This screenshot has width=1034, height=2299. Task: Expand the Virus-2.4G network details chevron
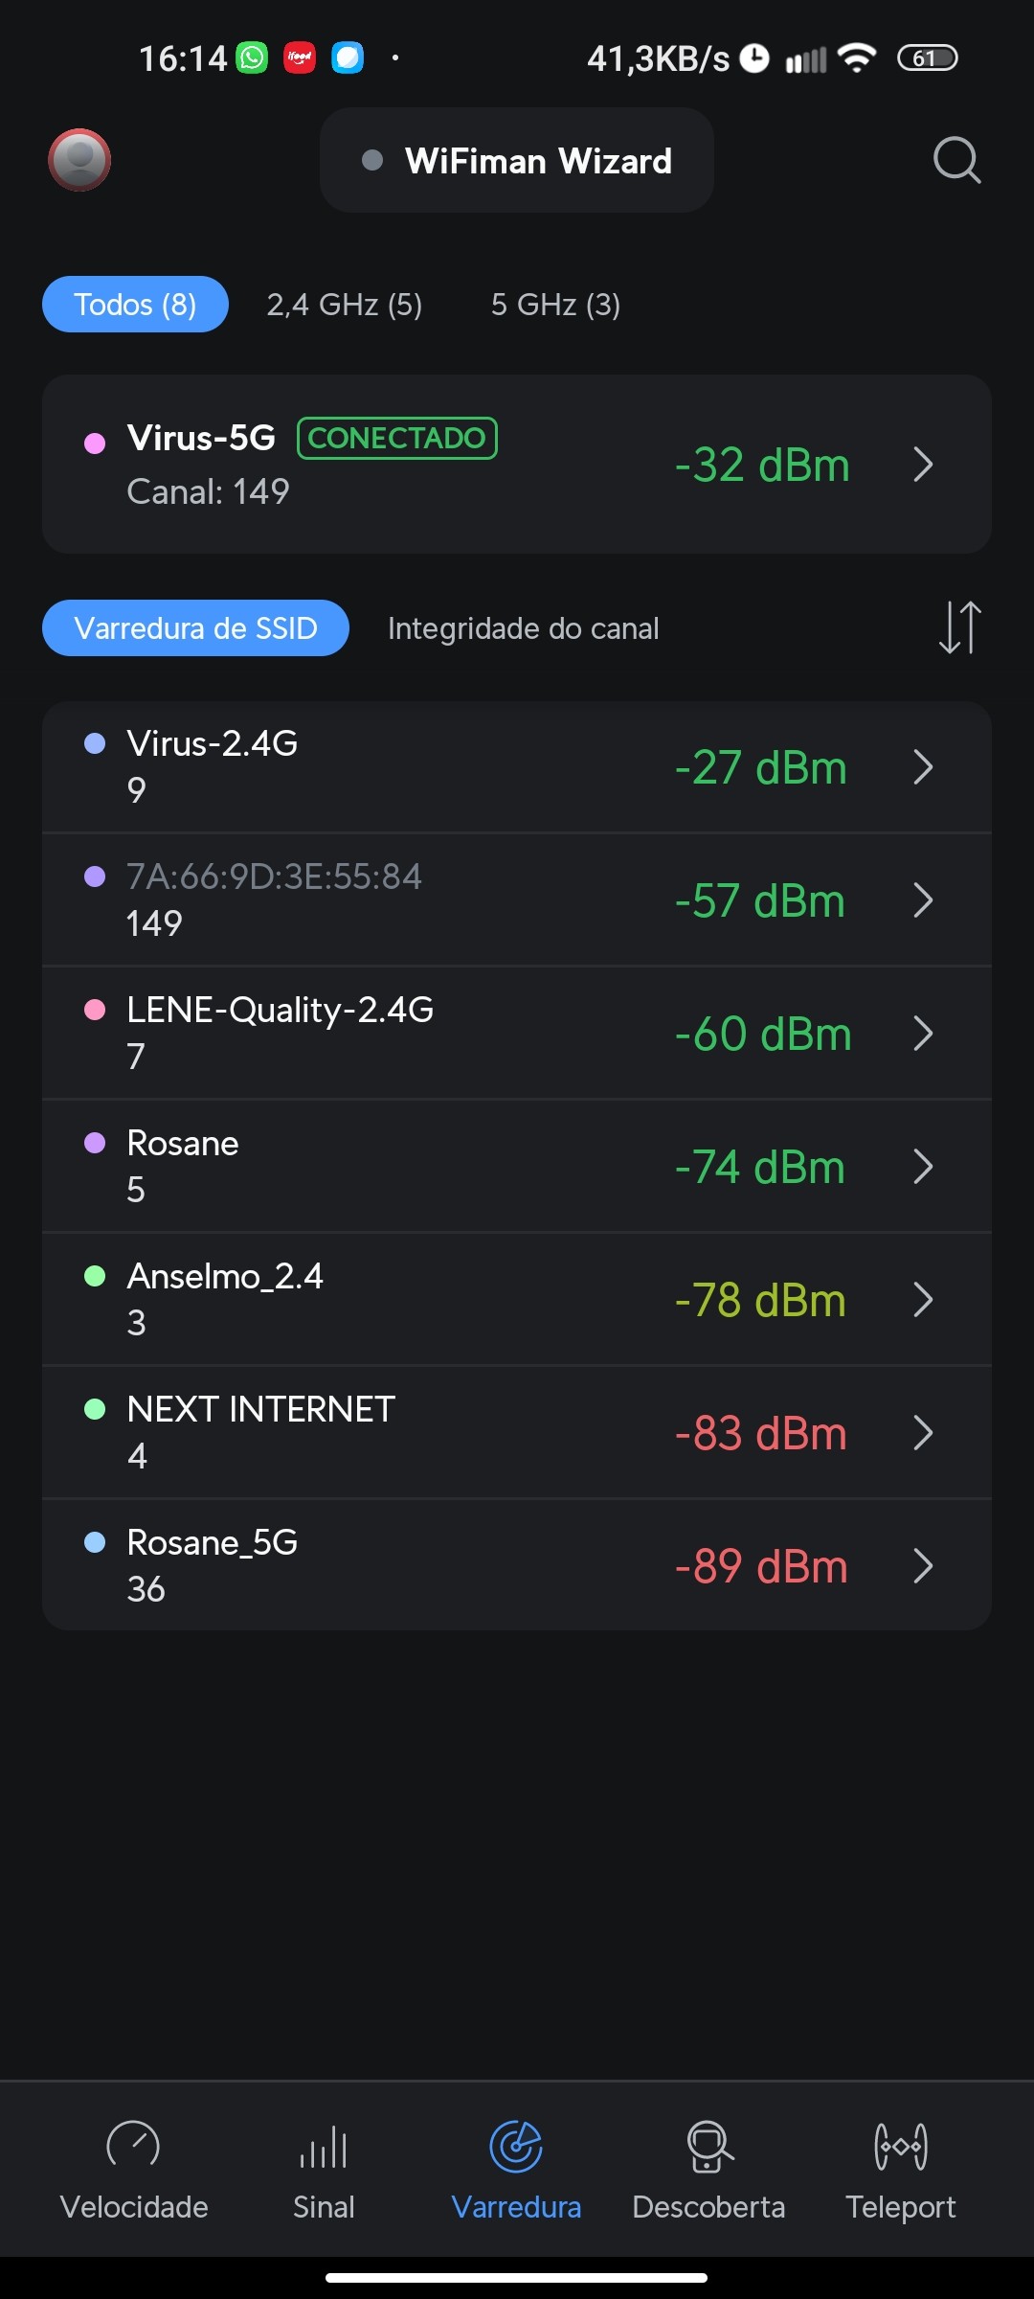923,767
